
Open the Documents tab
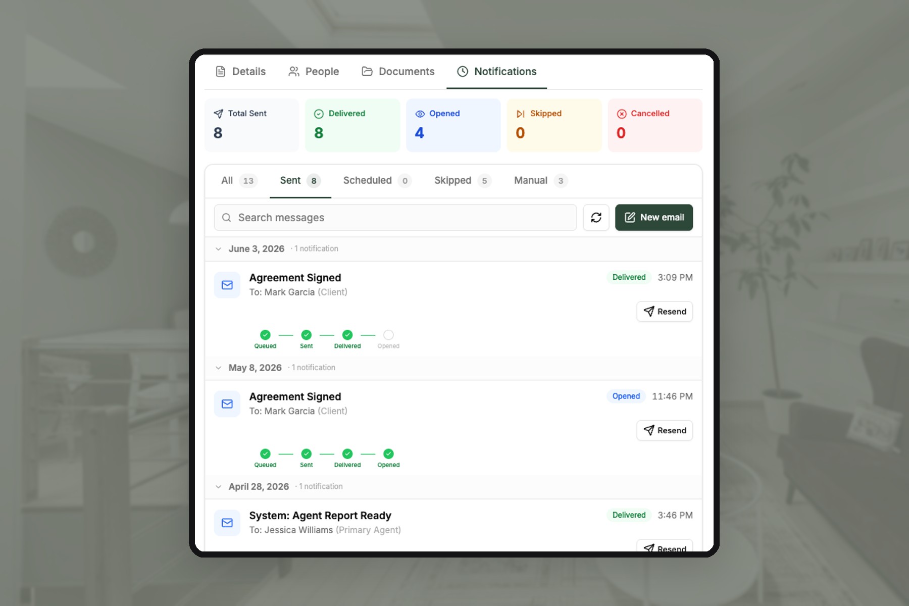398,71
